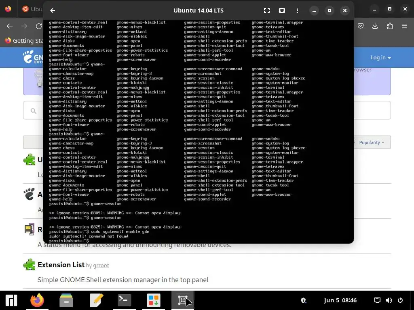Open the software store from taskbar
This screenshot has height=310, width=414.
tap(153, 300)
